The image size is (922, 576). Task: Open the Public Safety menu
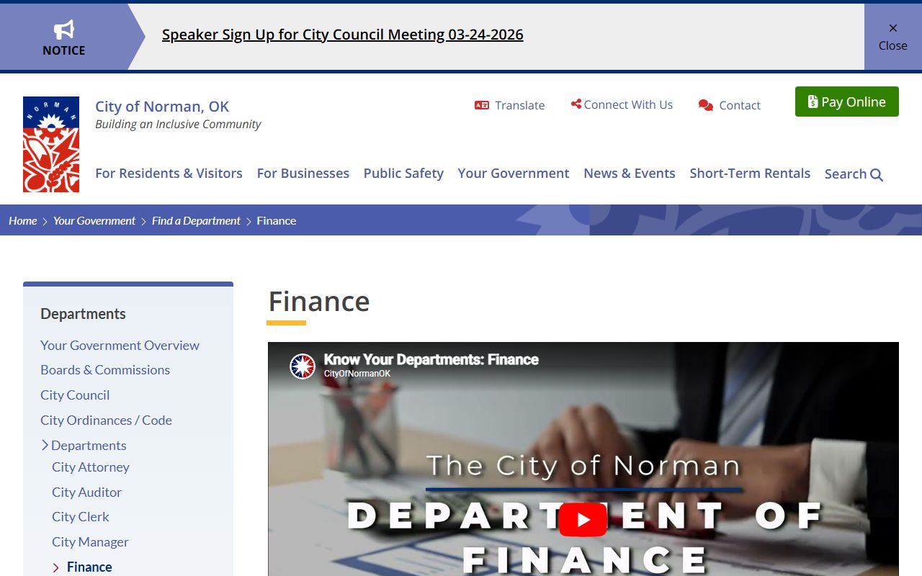click(x=403, y=174)
